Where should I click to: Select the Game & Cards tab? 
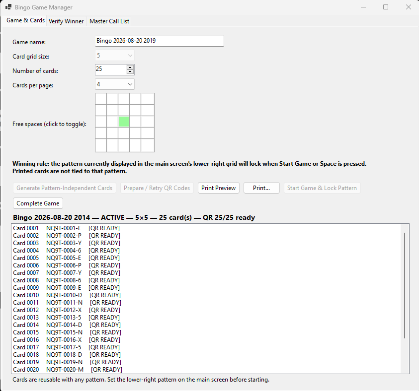pos(25,20)
